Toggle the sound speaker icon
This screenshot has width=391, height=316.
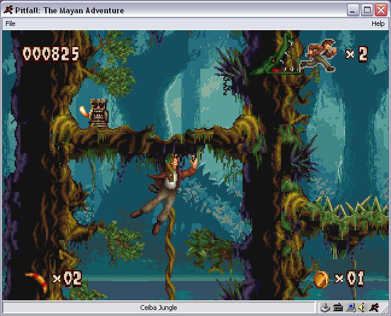(362, 308)
